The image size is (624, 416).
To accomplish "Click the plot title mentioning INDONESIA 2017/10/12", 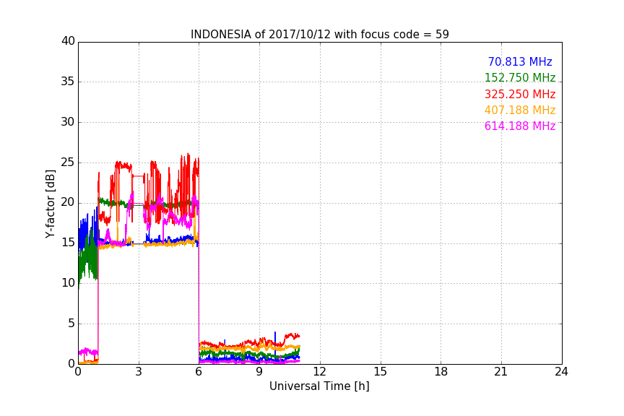I will click(319, 34).
